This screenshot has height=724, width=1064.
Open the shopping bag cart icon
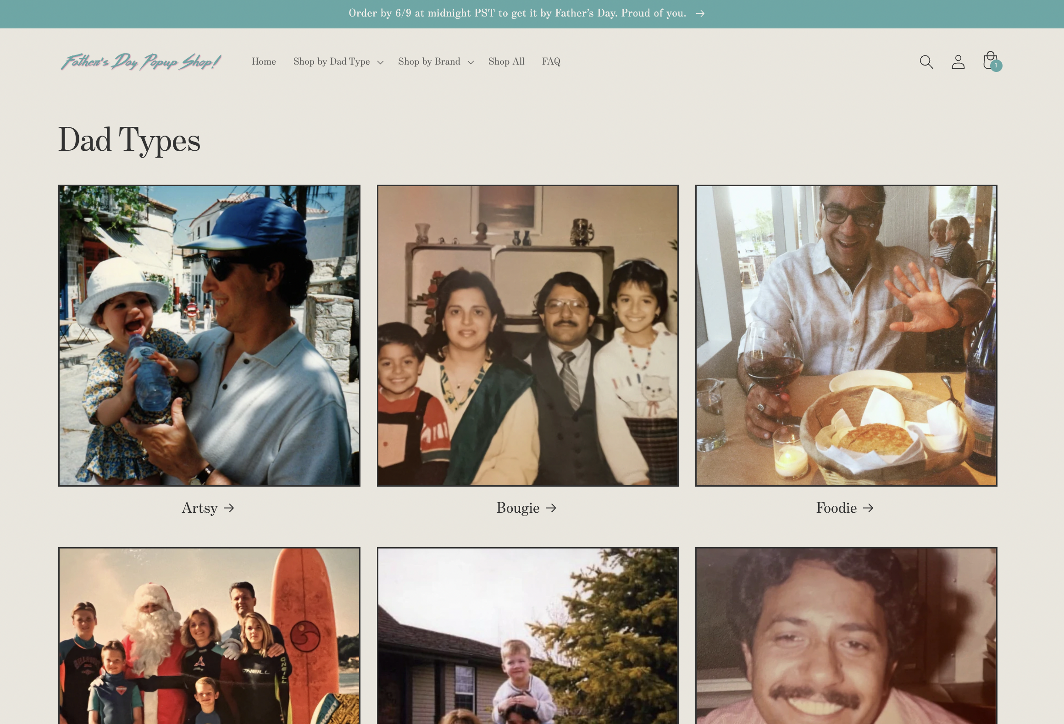point(991,61)
